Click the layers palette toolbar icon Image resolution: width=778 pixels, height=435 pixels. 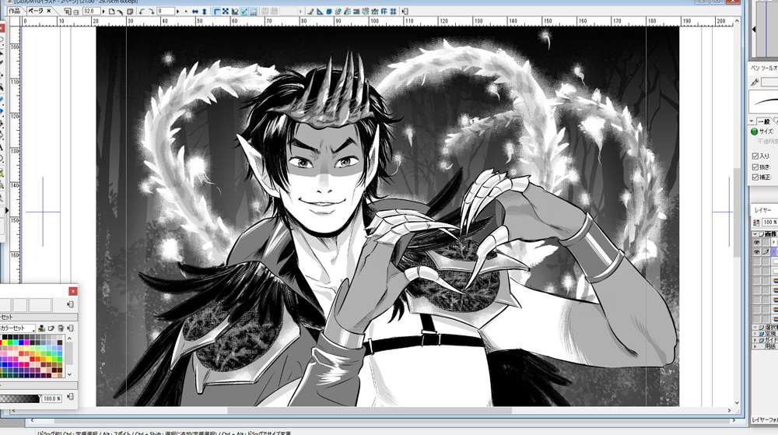click(x=347, y=11)
